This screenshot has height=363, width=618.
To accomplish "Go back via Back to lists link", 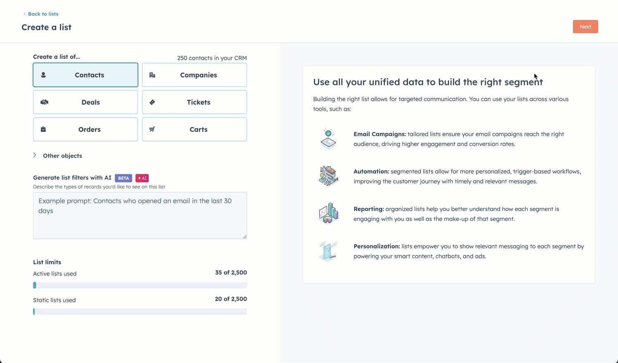I will pos(43,14).
